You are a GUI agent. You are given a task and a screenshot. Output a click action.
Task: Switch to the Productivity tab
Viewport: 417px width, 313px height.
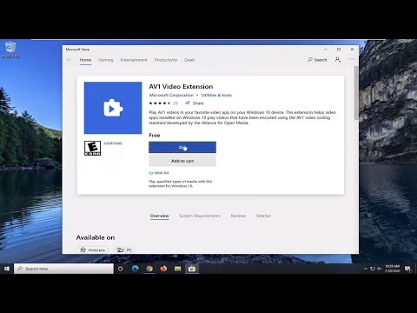tap(166, 60)
